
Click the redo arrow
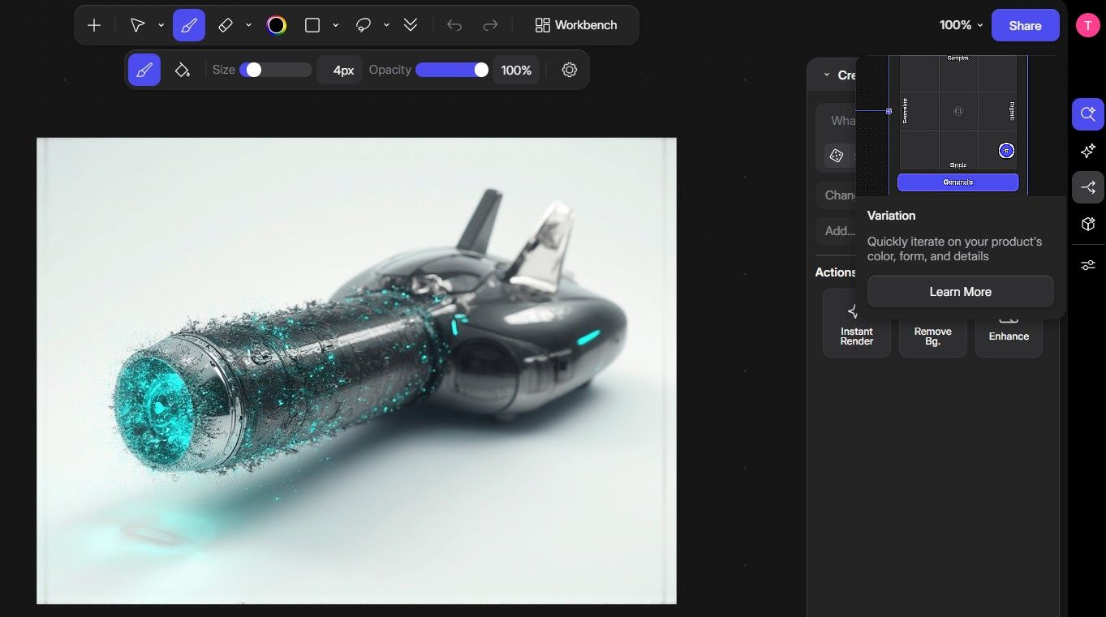click(x=490, y=25)
